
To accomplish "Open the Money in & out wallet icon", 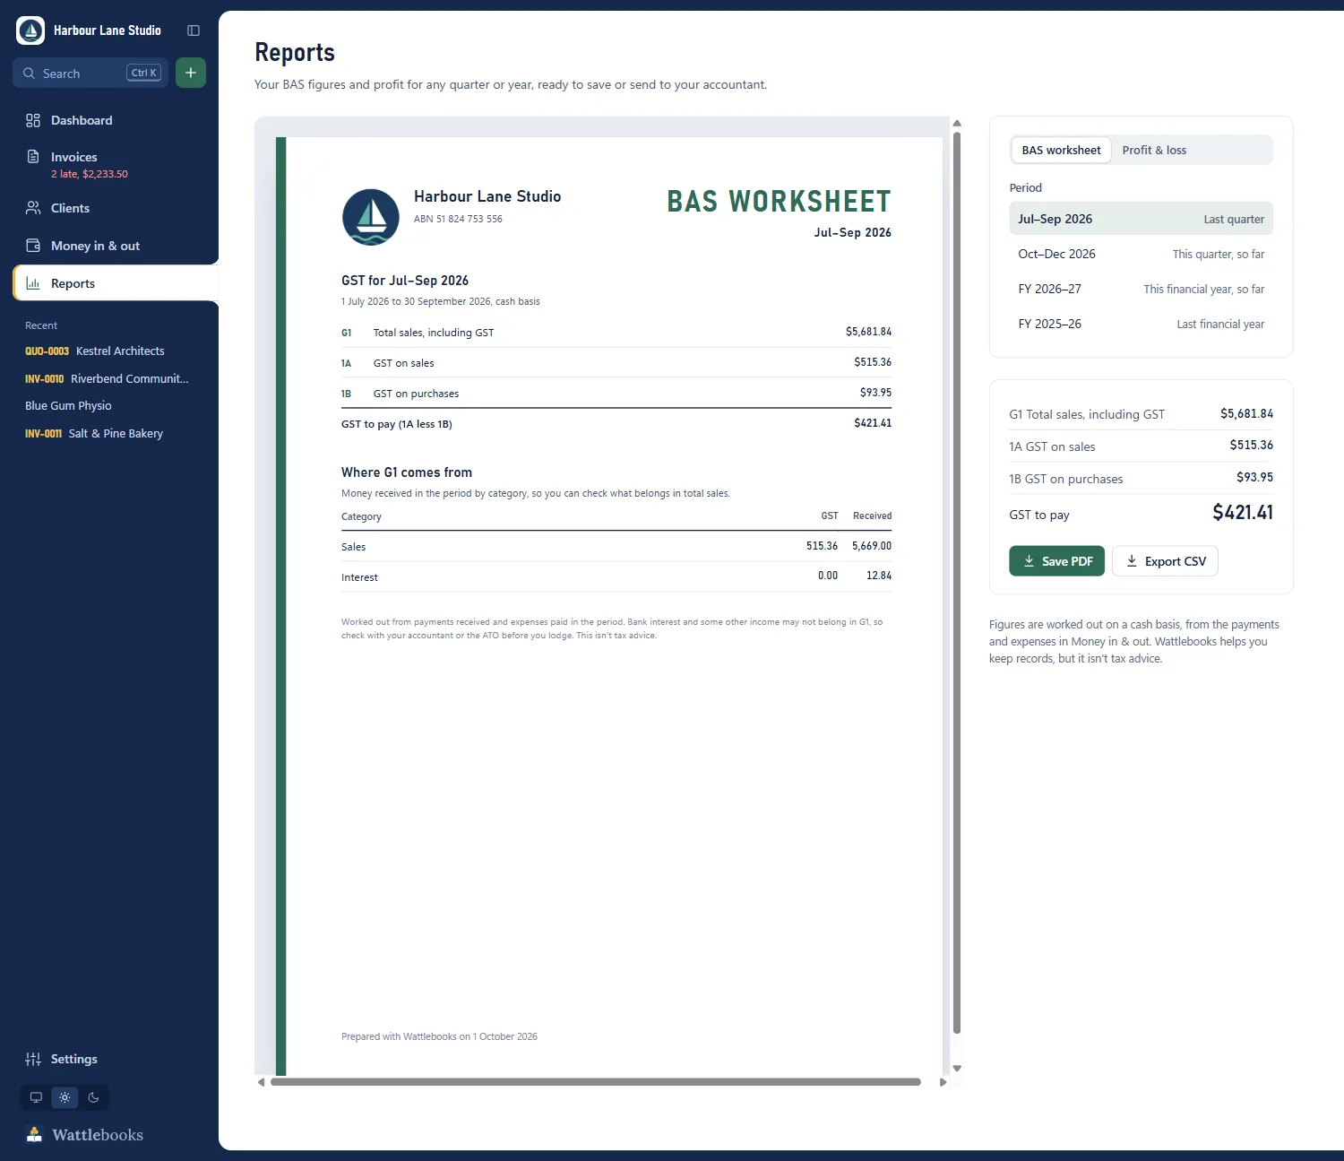I will click(33, 246).
